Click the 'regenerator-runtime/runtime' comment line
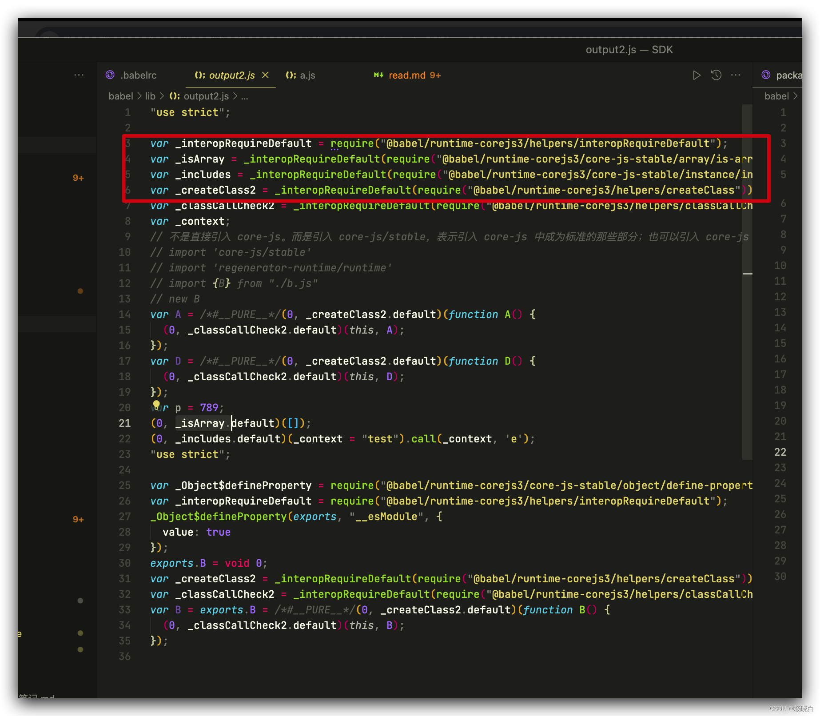820x716 pixels. tap(271, 268)
